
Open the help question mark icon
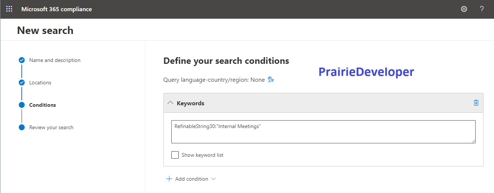coord(482,9)
